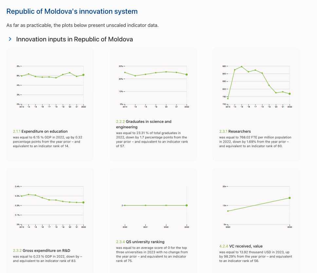Open indicator code 4.2.4 link
The width and height of the screenshot is (317, 273).
pos(223,246)
